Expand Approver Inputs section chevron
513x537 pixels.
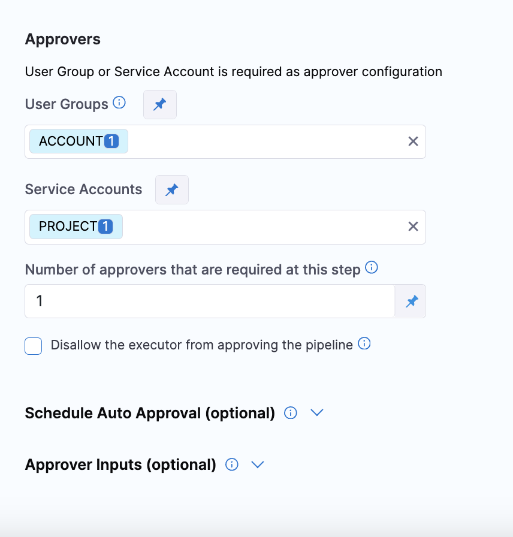coord(258,464)
